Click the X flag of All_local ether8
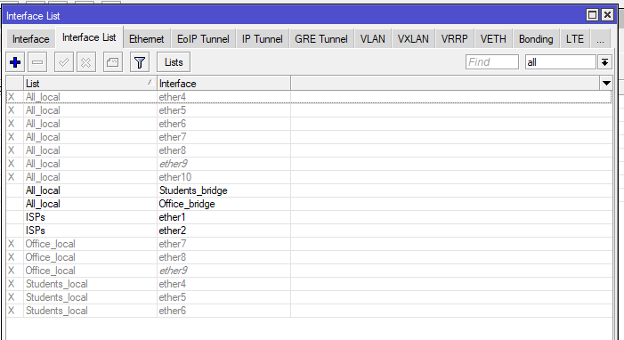624x340 pixels. coord(12,150)
